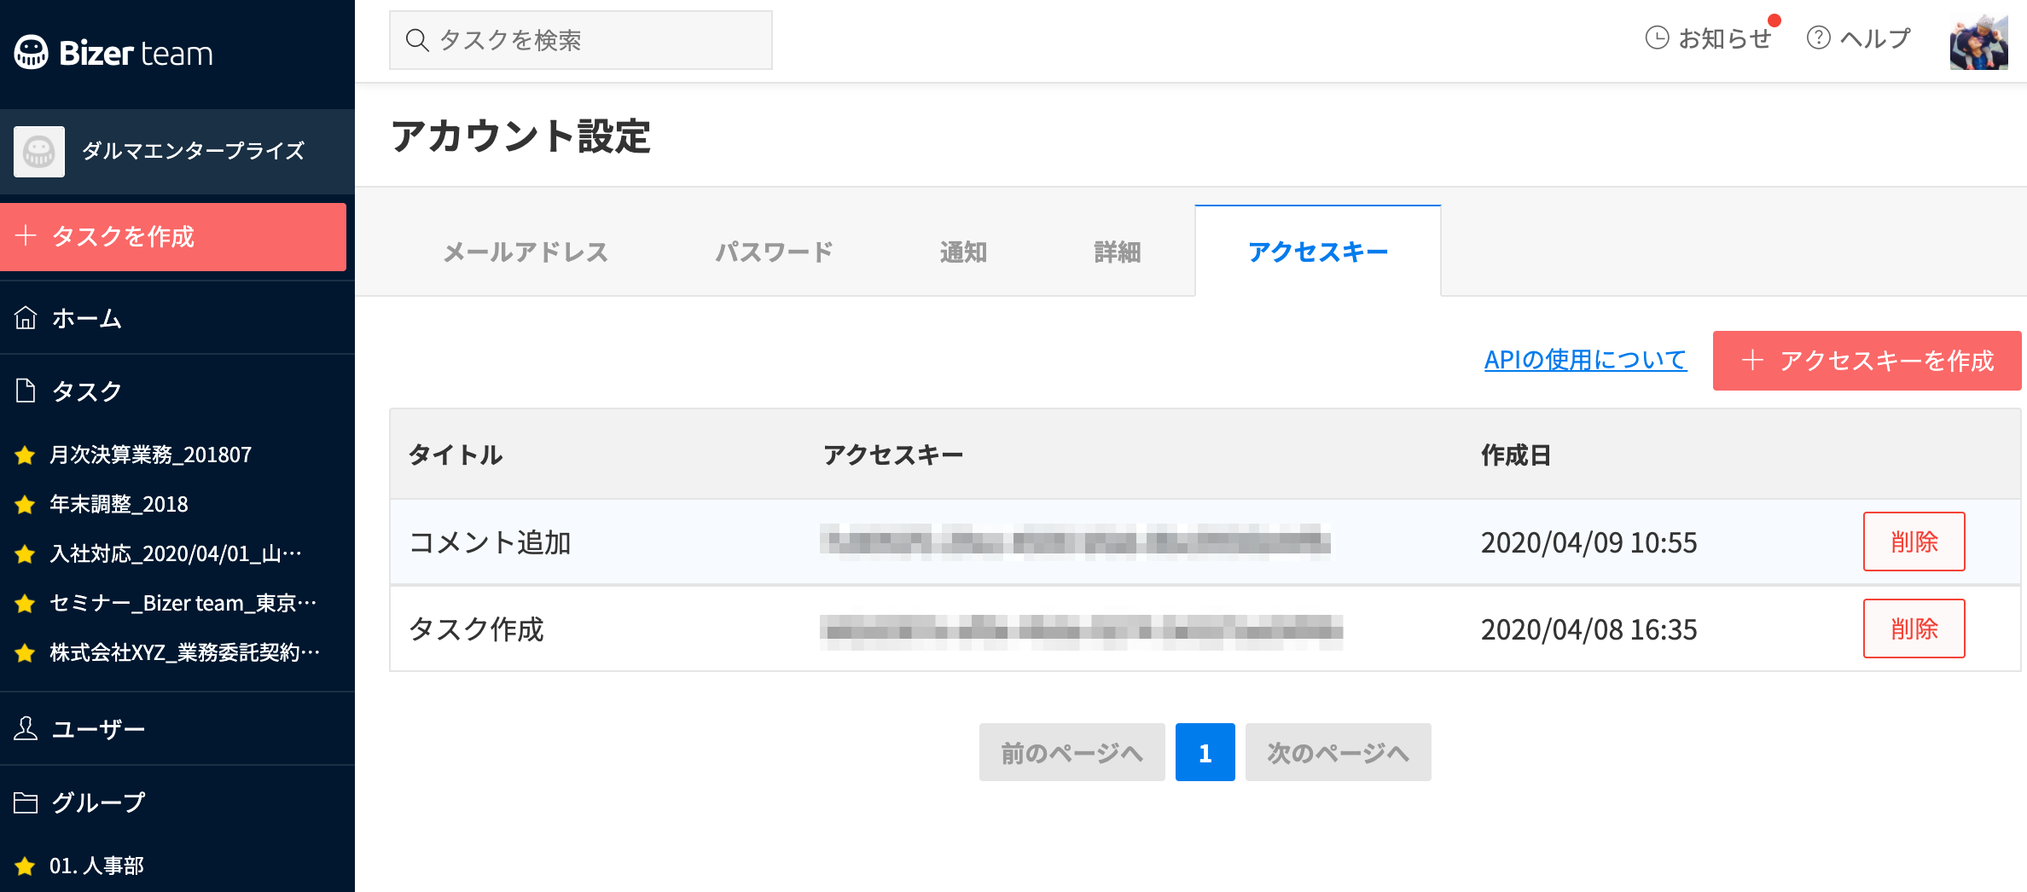
Task: Open the notifications clock icon
Action: click(x=1657, y=38)
